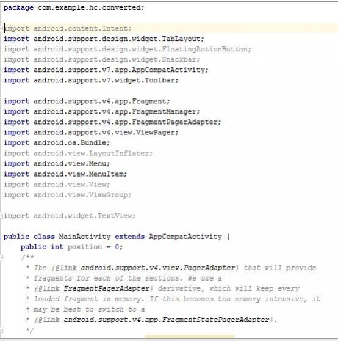Place cursor on the MainActivity class name
Image resolution: width=338 pixels, height=341 pixels.
[85, 237]
